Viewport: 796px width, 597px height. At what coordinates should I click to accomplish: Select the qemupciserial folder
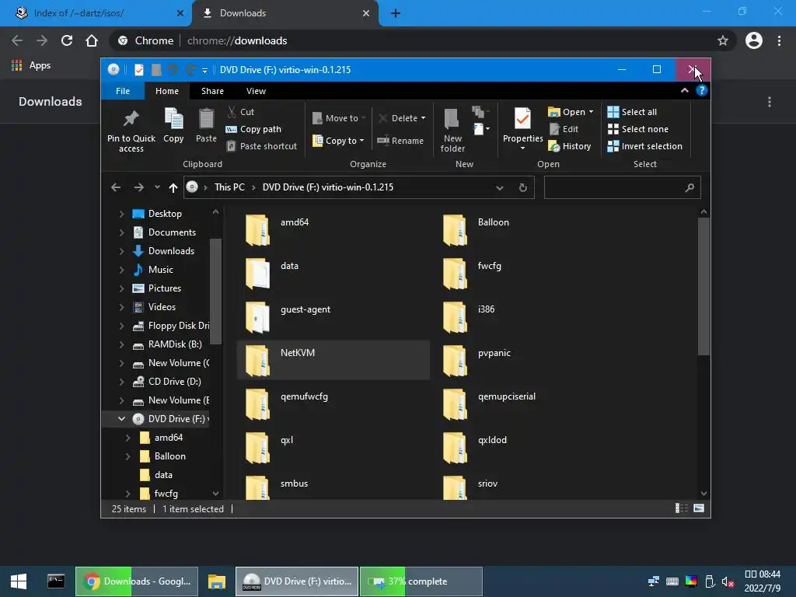[530, 404]
